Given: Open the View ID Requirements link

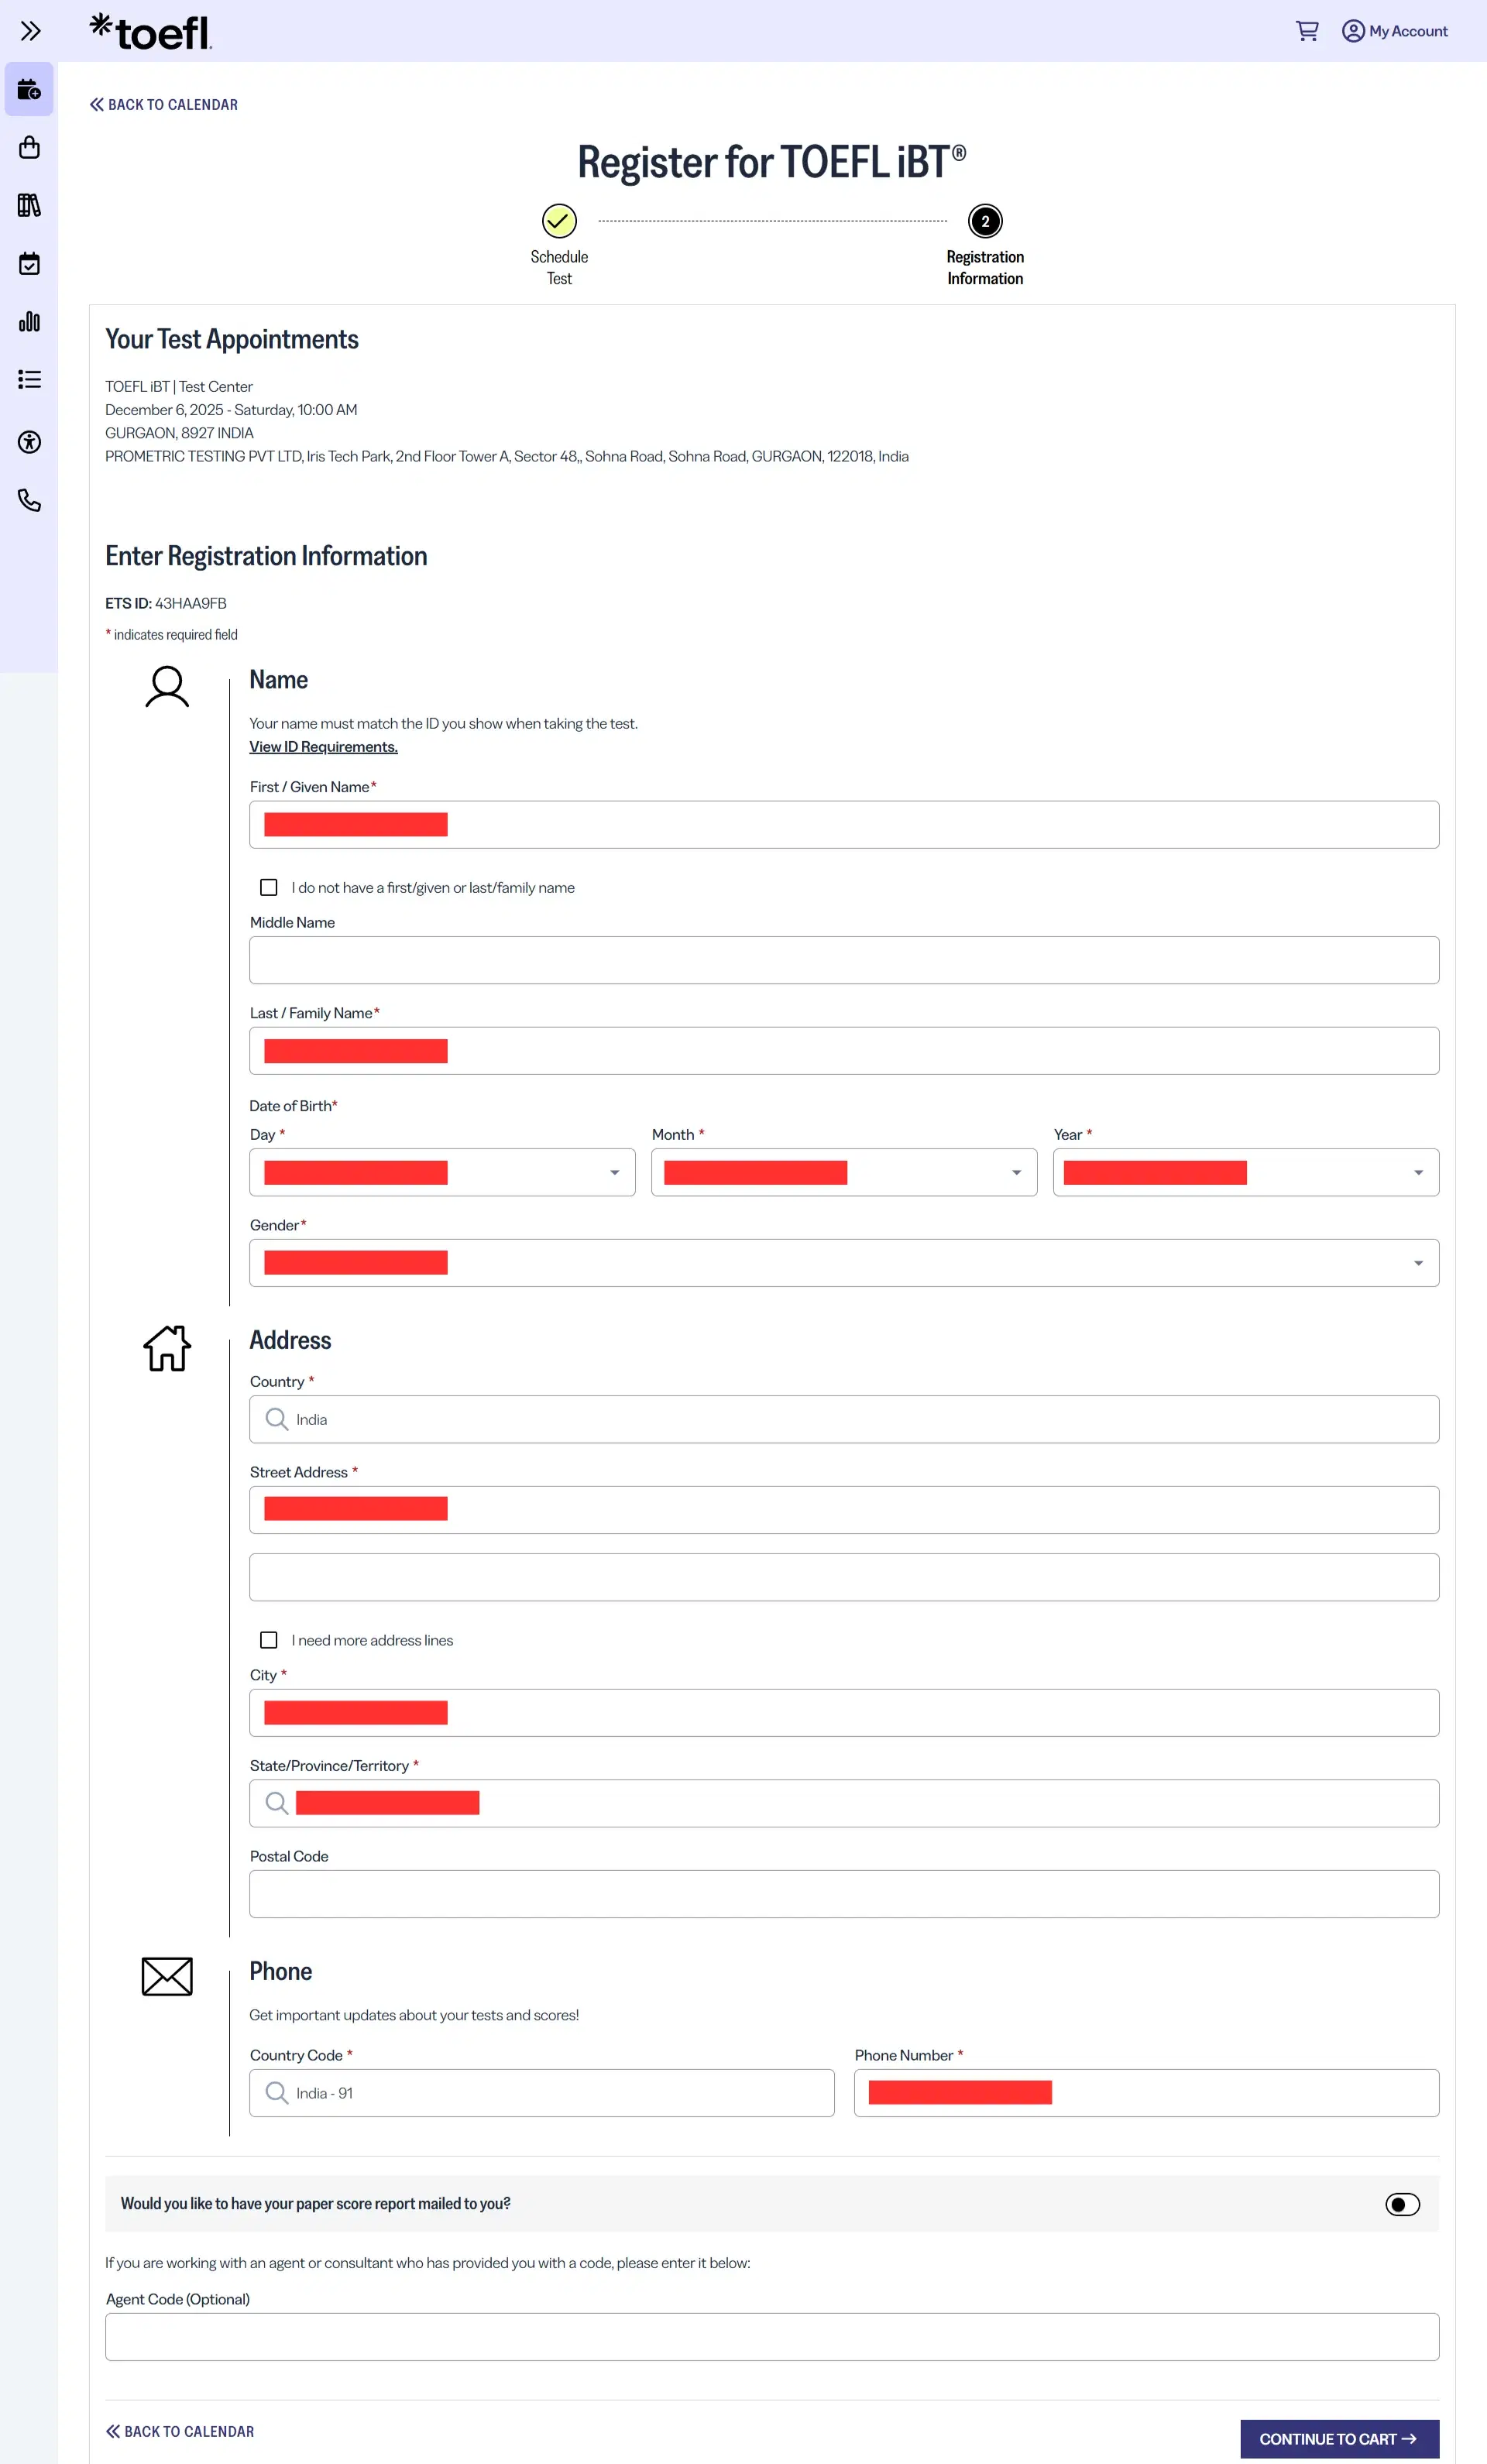Looking at the screenshot, I should coord(323,747).
